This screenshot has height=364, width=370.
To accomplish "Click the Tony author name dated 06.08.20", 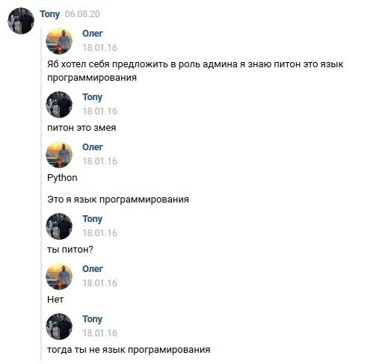I will point(49,14).
